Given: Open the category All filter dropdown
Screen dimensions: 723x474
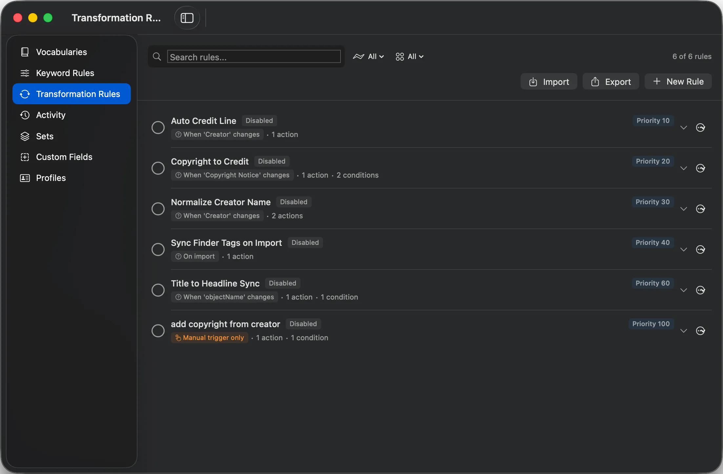Looking at the screenshot, I should coord(409,56).
